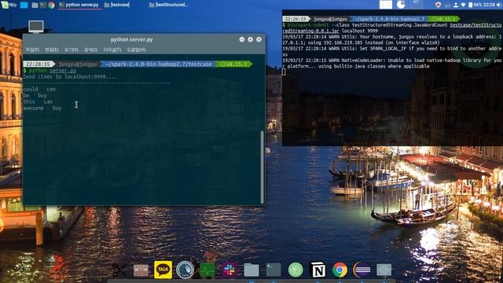
Task: Launch Eclipse IDE from the dock
Action: pyautogui.click(x=362, y=270)
